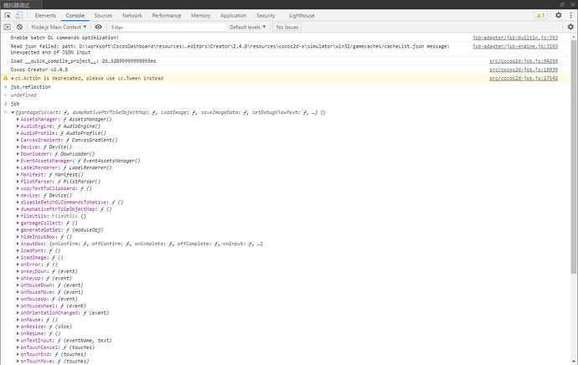Expand the onKeyDown handler
The height and width of the screenshot is (365, 578).
pos(18,271)
